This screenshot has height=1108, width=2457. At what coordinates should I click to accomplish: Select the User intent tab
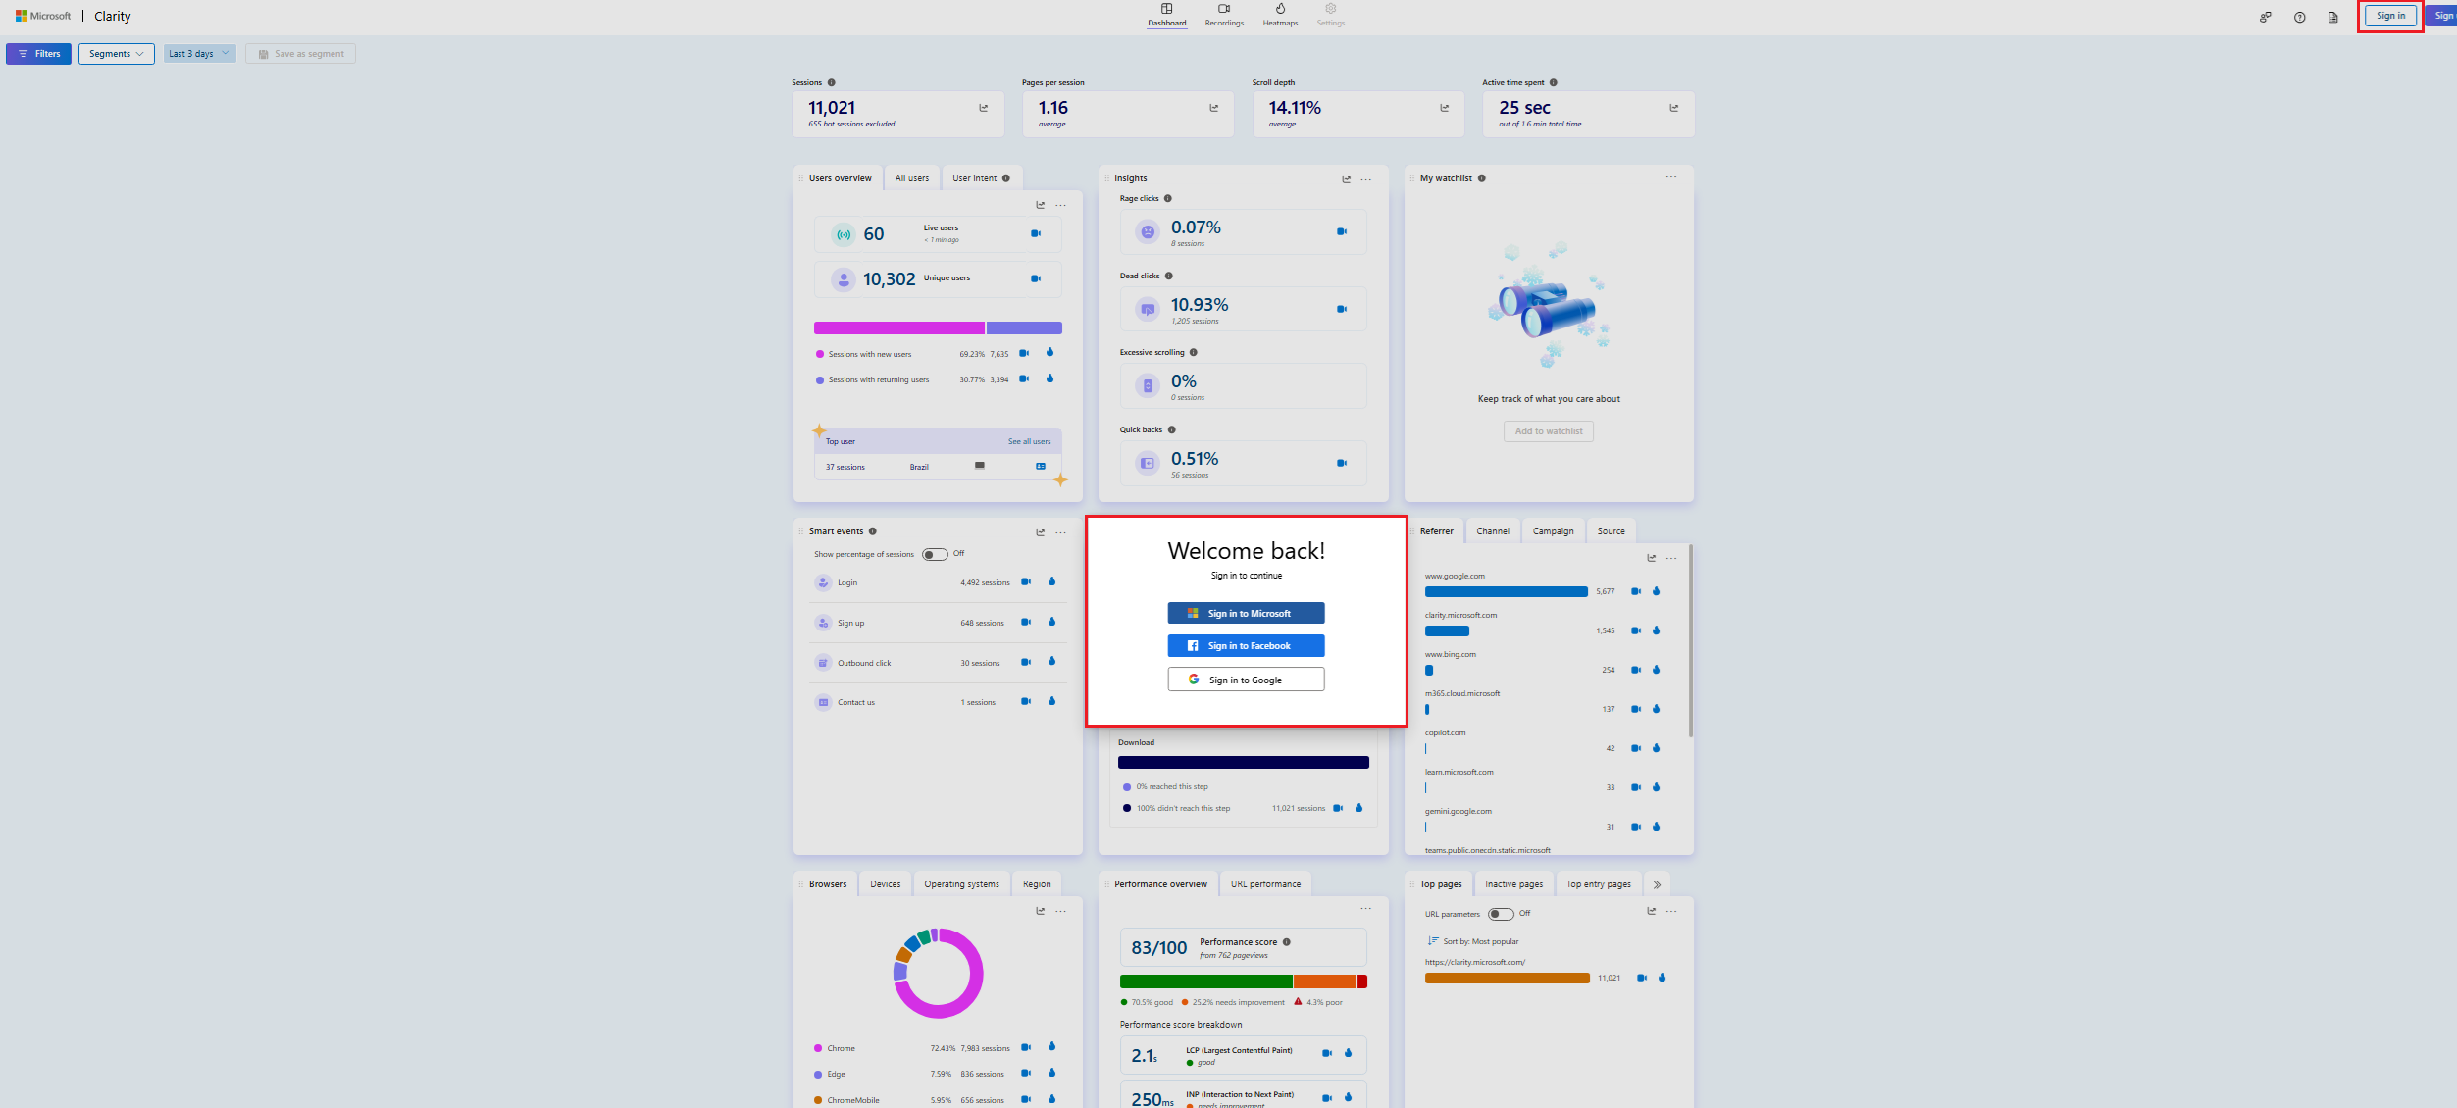pyautogui.click(x=981, y=178)
